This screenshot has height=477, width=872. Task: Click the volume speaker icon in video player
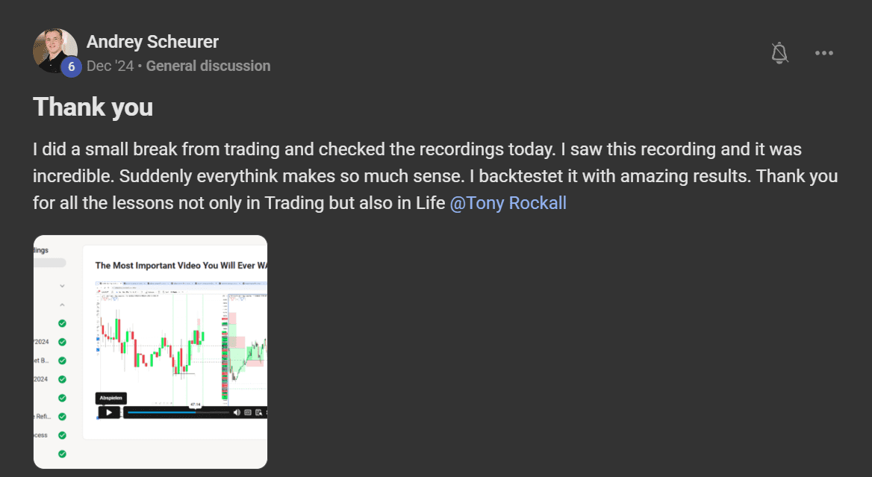point(237,412)
